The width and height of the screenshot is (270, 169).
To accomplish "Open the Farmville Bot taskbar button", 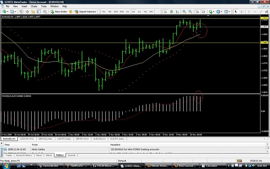I will pos(51,166).
